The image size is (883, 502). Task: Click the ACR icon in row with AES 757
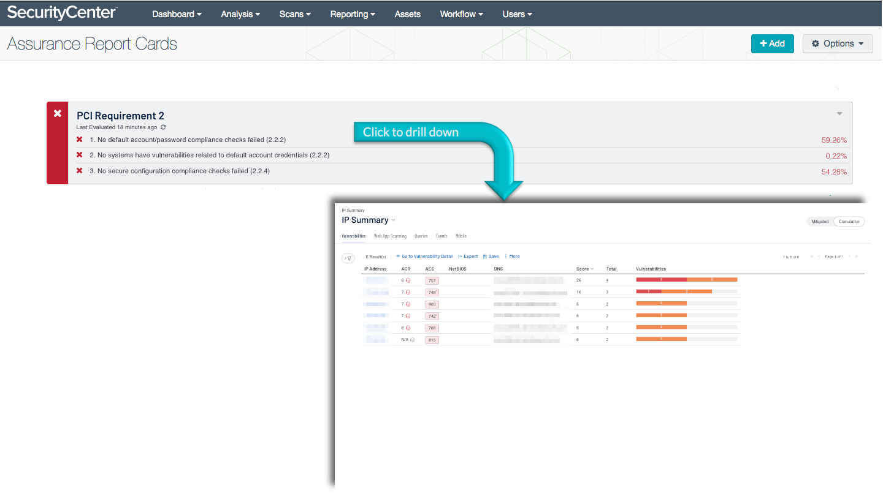coord(408,280)
